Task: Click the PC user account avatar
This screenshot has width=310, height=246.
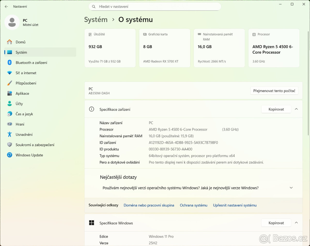Action: pyautogui.click(x=12, y=22)
